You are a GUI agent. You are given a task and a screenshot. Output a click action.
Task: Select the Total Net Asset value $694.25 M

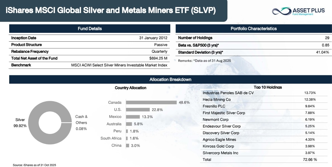click(158, 58)
